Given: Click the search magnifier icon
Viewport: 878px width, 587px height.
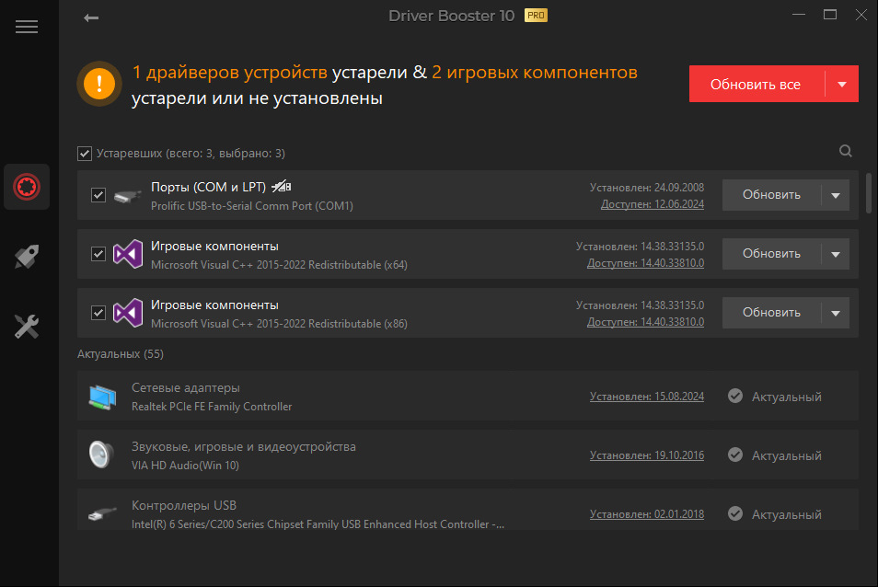Looking at the screenshot, I should point(846,151).
